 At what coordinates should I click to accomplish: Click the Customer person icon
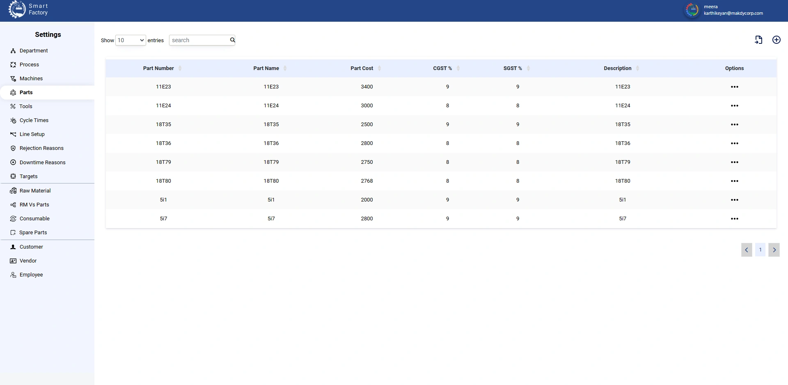(13, 247)
